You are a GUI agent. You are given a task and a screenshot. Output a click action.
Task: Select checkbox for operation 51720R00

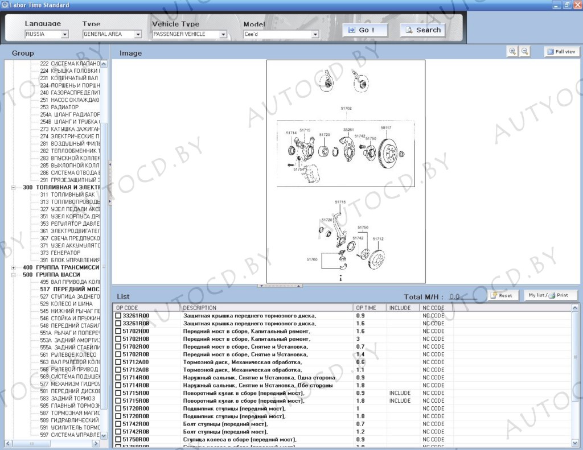pos(118,408)
